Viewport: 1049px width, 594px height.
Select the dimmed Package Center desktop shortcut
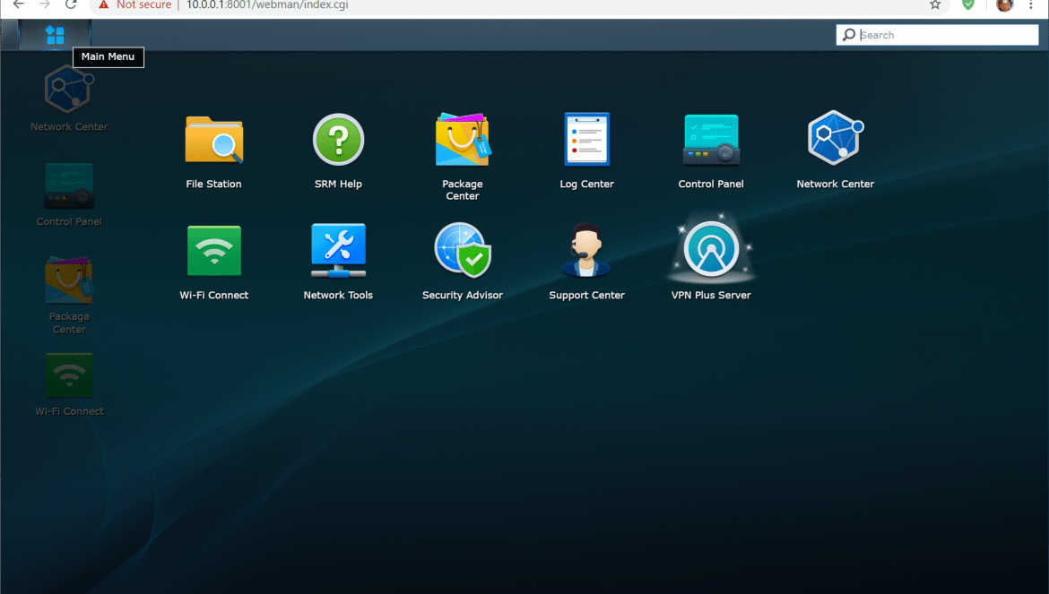coord(69,295)
